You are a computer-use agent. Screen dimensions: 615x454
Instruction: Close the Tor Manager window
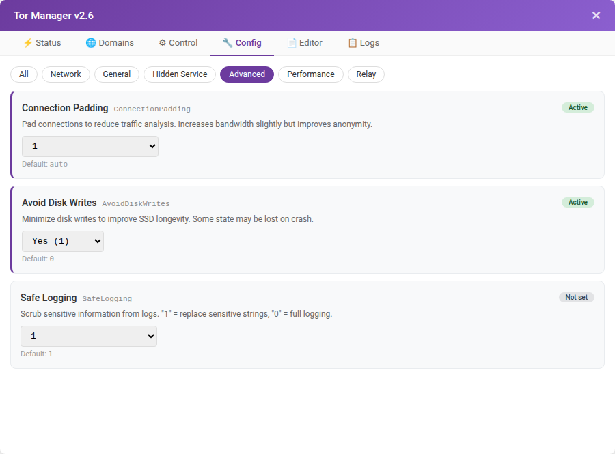pos(596,15)
